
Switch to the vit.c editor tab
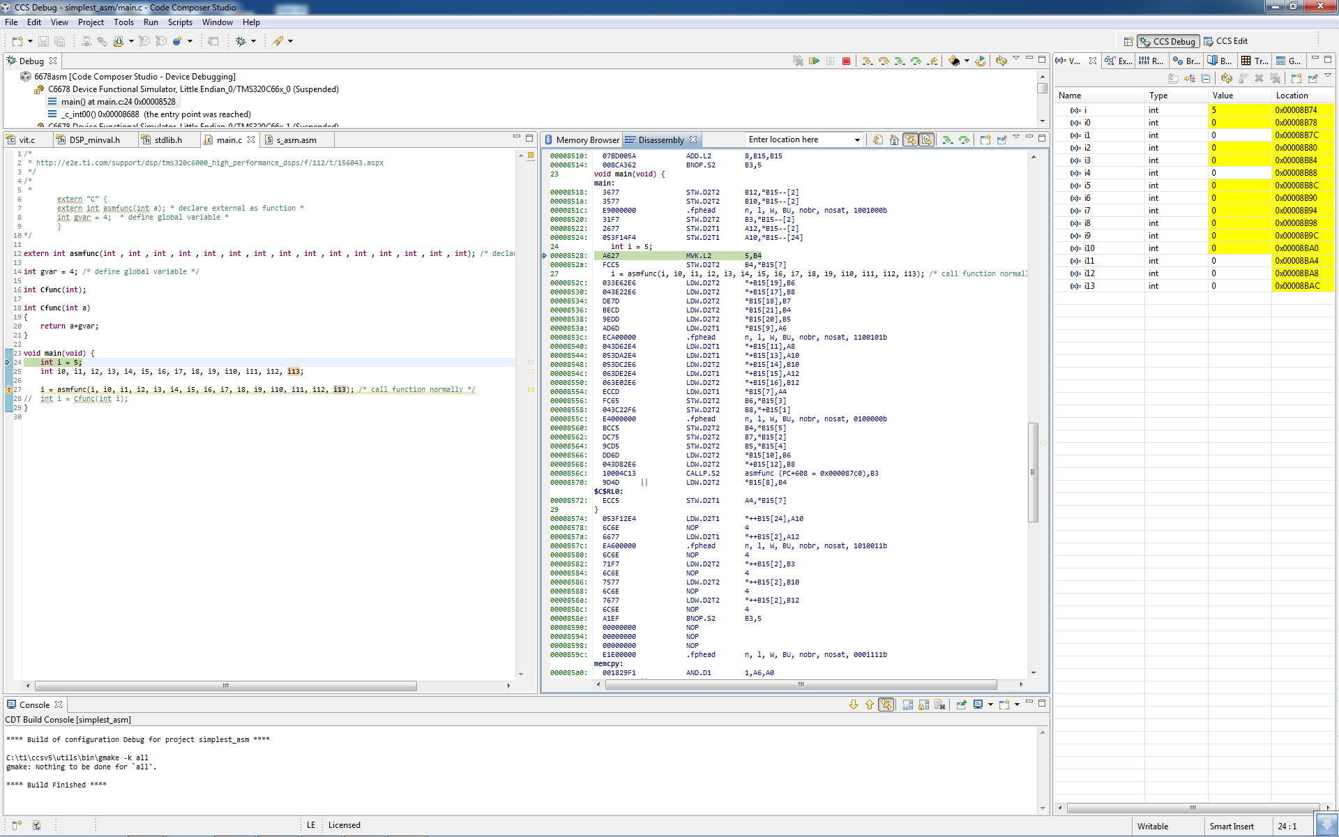click(x=27, y=139)
